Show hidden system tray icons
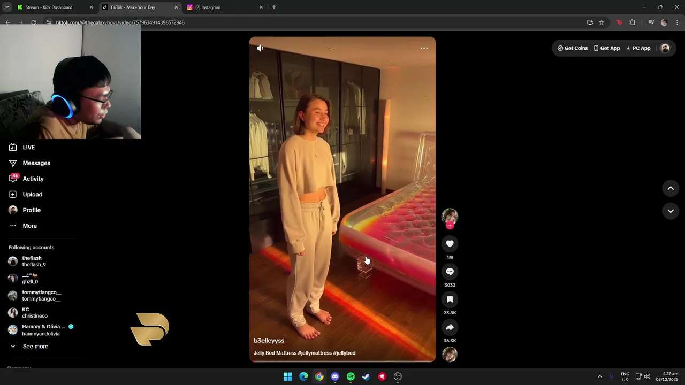This screenshot has height=385, width=685. [600, 376]
